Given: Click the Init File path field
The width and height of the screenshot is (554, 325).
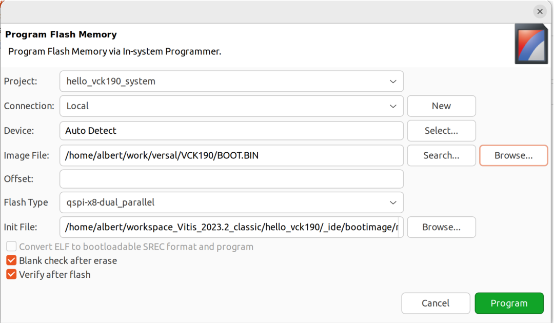Looking at the screenshot, I should point(231,227).
